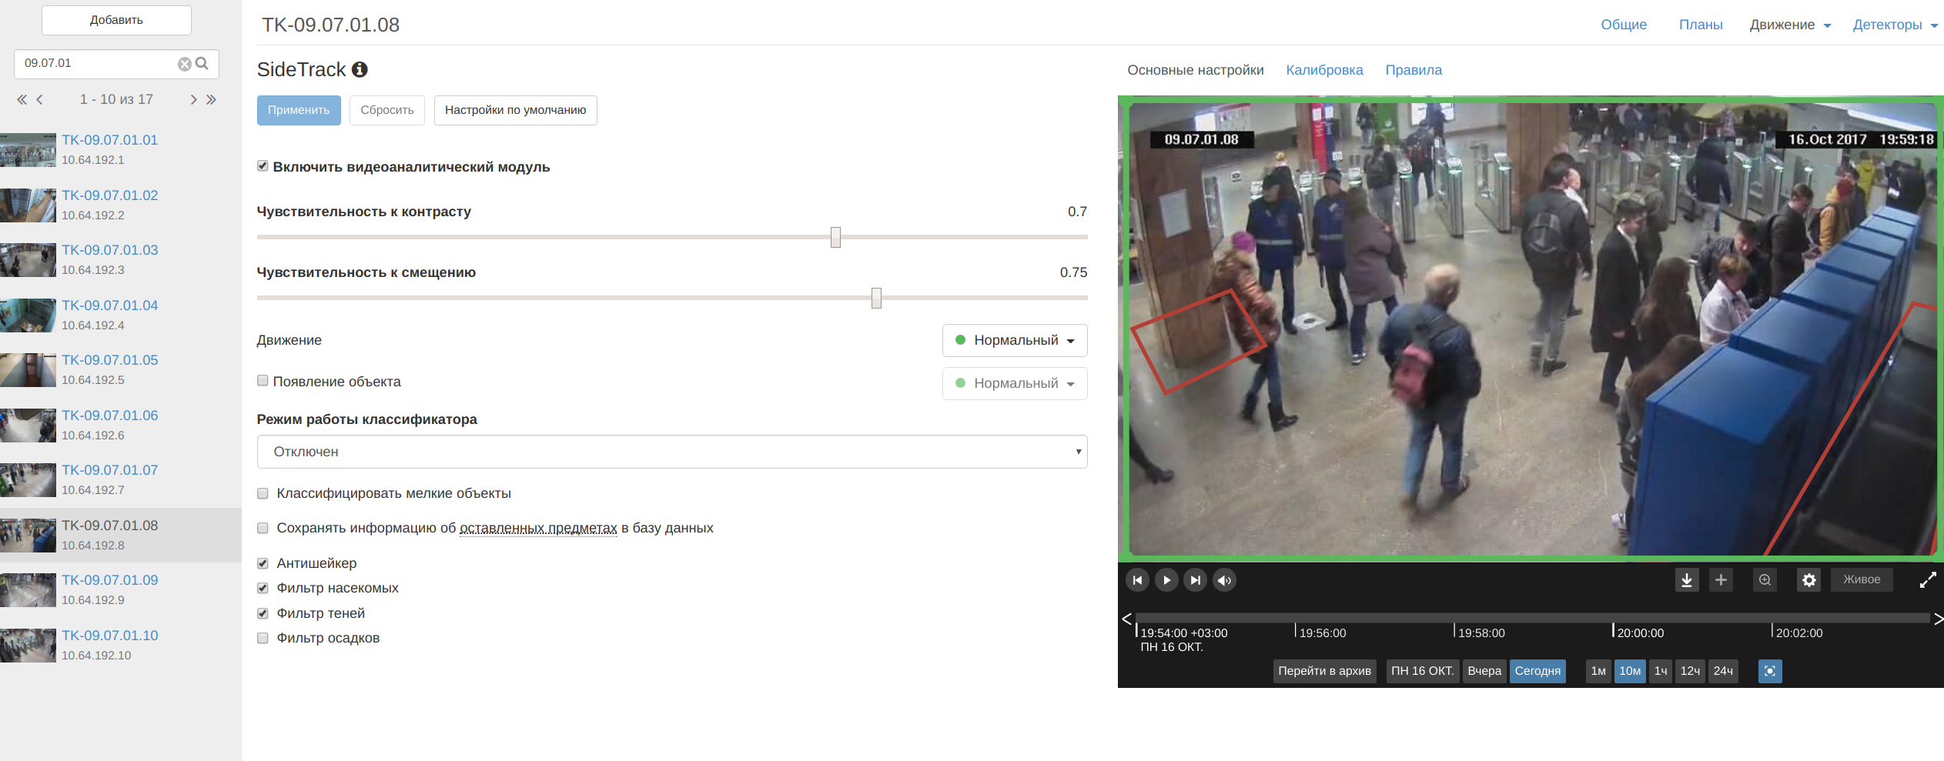Click Применить button
1944x761 pixels.
[x=299, y=110]
